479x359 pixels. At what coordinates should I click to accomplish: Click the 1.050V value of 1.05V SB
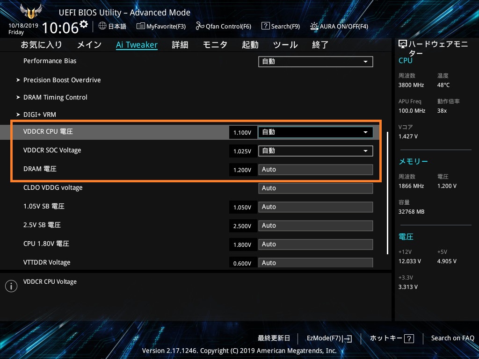pos(243,207)
